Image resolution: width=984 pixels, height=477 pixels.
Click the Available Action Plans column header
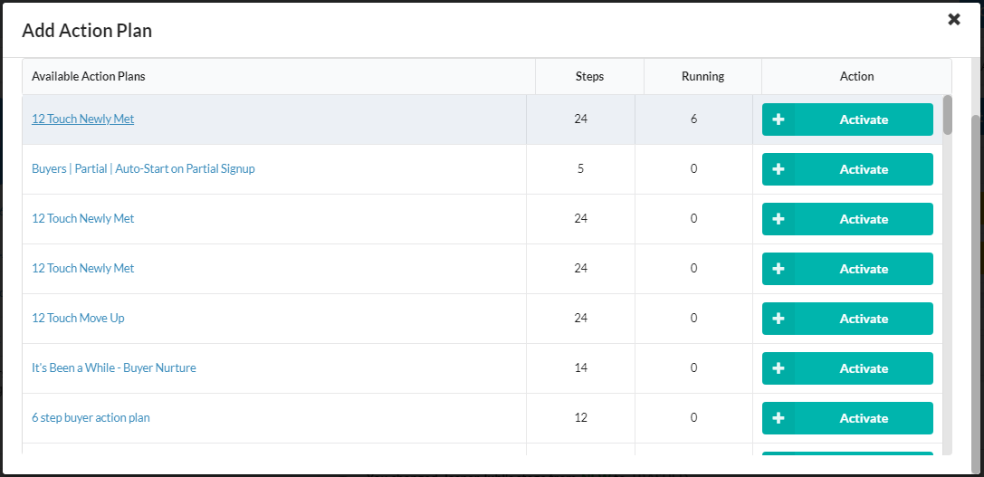(x=88, y=76)
